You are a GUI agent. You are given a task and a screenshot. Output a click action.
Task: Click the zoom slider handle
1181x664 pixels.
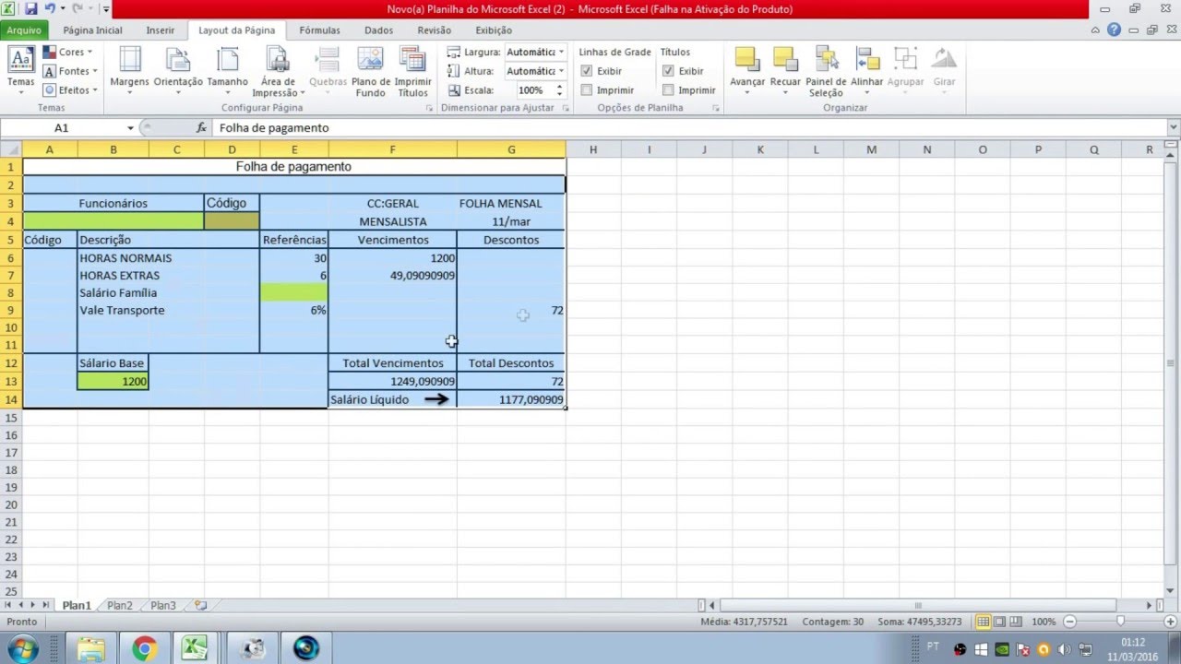[1120, 622]
